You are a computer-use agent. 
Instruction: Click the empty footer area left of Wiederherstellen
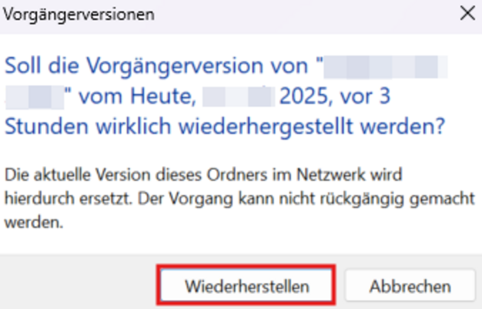coord(76,286)
